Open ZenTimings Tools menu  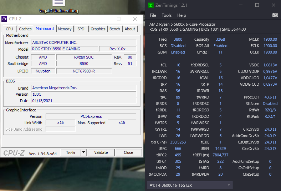[x=167, y=15]
